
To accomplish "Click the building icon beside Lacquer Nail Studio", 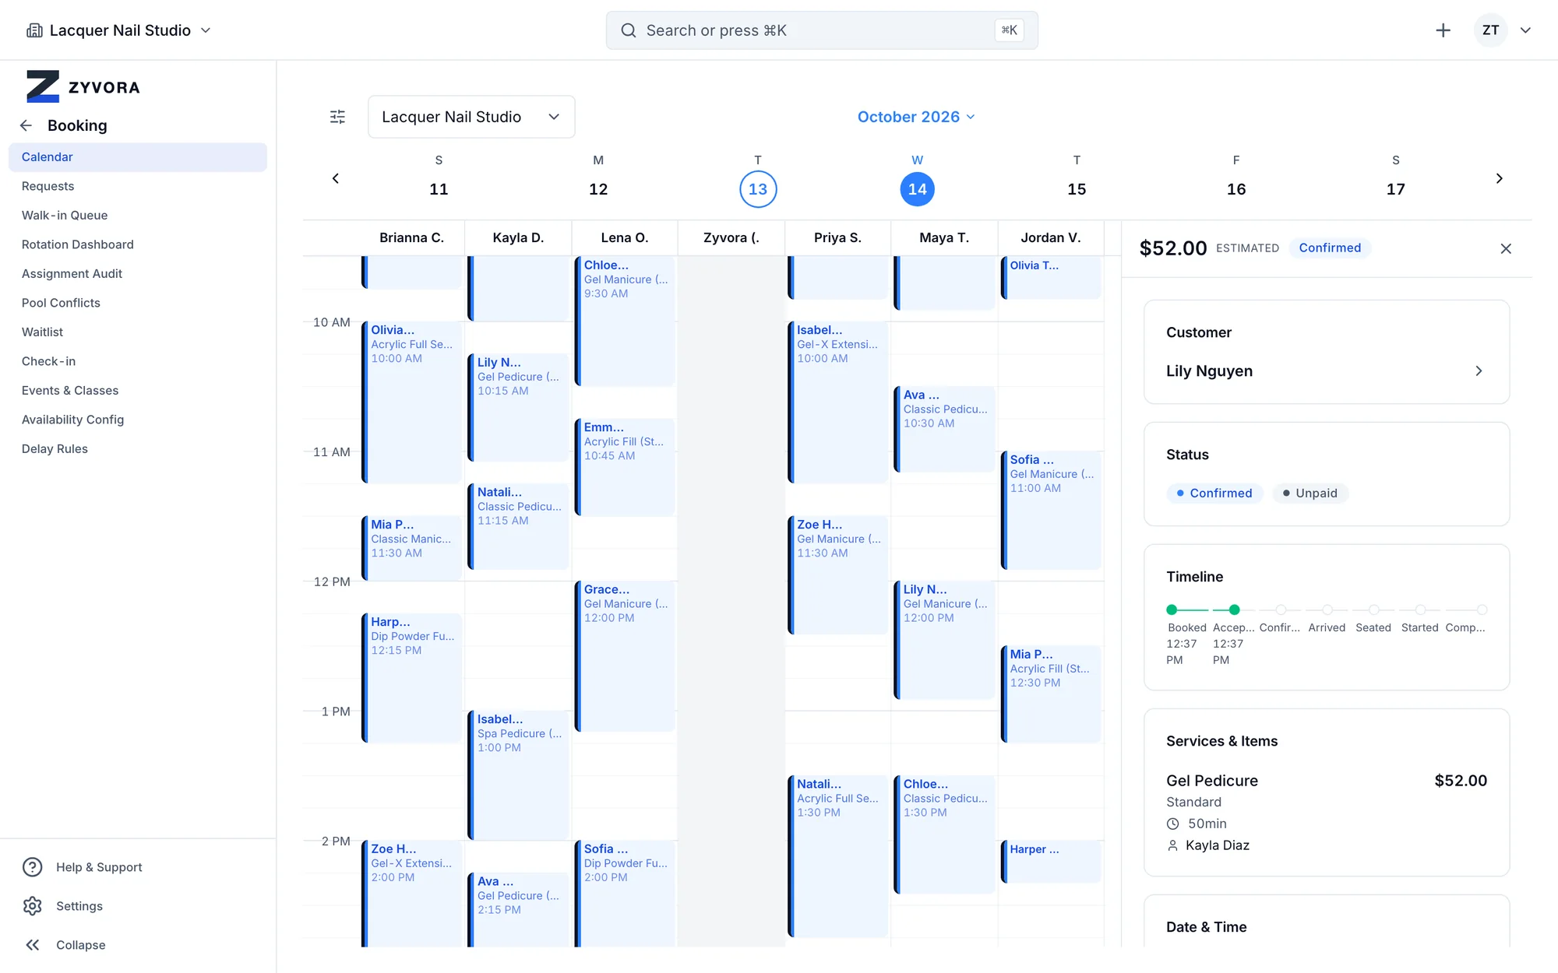I will (x=34, y=30).
